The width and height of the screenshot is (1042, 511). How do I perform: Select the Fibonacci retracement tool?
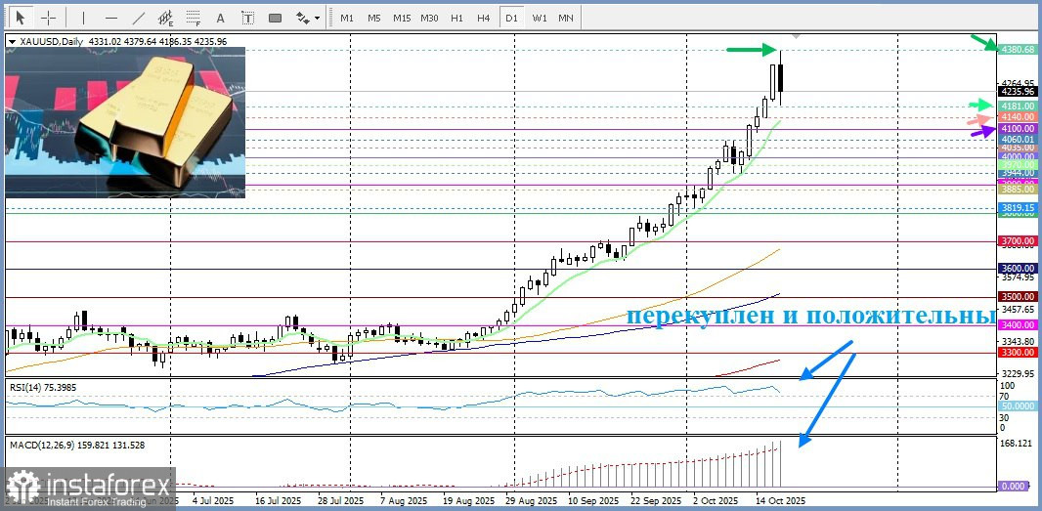(194, 18)
